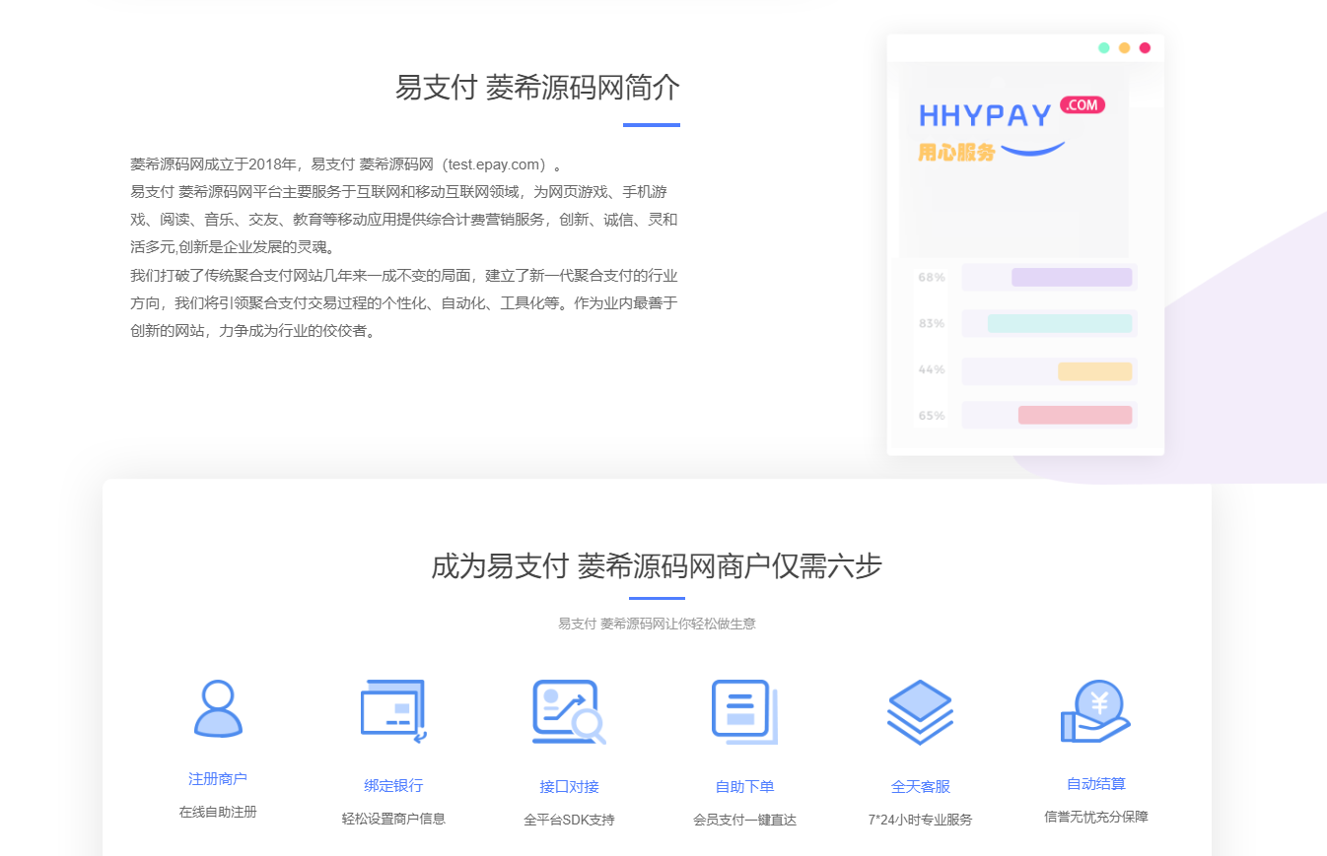The width and height of the screenshot is (1327, 856).
Task: Click the 自动结算 yen coin icon
Action: coord(1095,711)
